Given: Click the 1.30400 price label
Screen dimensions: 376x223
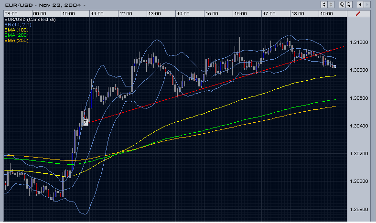Looking at the screenshot, I should (359, 126).
